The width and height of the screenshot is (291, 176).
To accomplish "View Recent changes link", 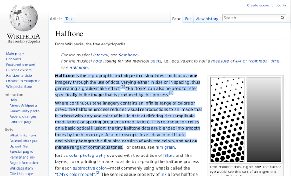I will [23, 116].
